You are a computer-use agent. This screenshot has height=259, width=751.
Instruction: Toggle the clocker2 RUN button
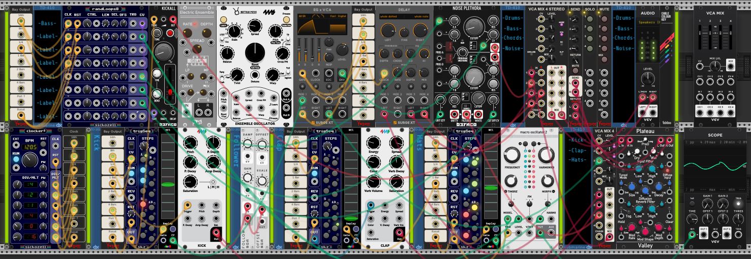pyautogui.click(x=15, y=159)
